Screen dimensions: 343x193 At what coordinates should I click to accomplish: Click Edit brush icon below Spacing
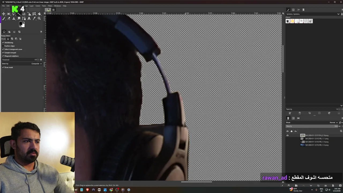290,113
